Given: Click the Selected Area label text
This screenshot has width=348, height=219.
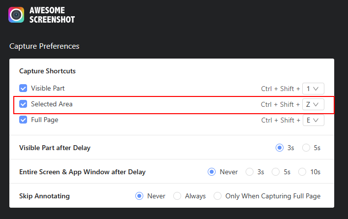Looking at the screenshot, I should tap(52, 104).
